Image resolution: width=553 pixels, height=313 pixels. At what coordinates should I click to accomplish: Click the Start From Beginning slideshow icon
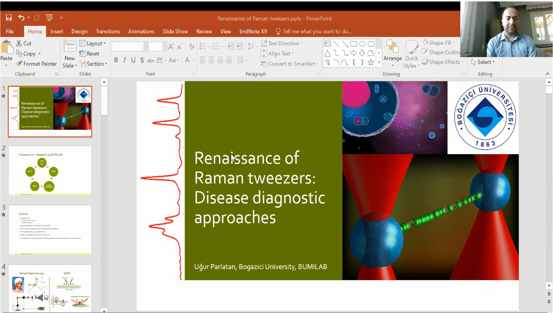tap(49, 18)
